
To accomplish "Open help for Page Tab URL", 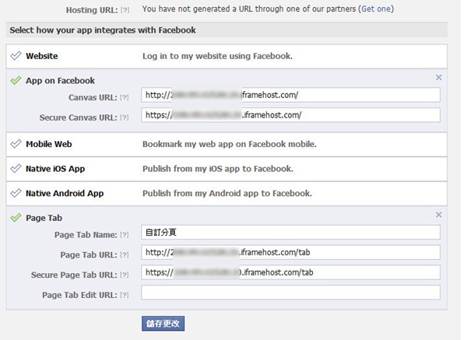I will (x=125, y=255).
